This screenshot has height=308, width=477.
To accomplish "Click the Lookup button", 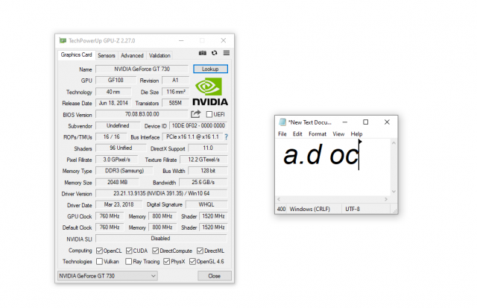I will [x=210, y=69].
